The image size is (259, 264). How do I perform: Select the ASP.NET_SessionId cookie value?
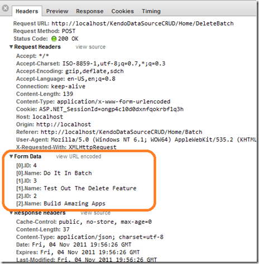point(111,109)
